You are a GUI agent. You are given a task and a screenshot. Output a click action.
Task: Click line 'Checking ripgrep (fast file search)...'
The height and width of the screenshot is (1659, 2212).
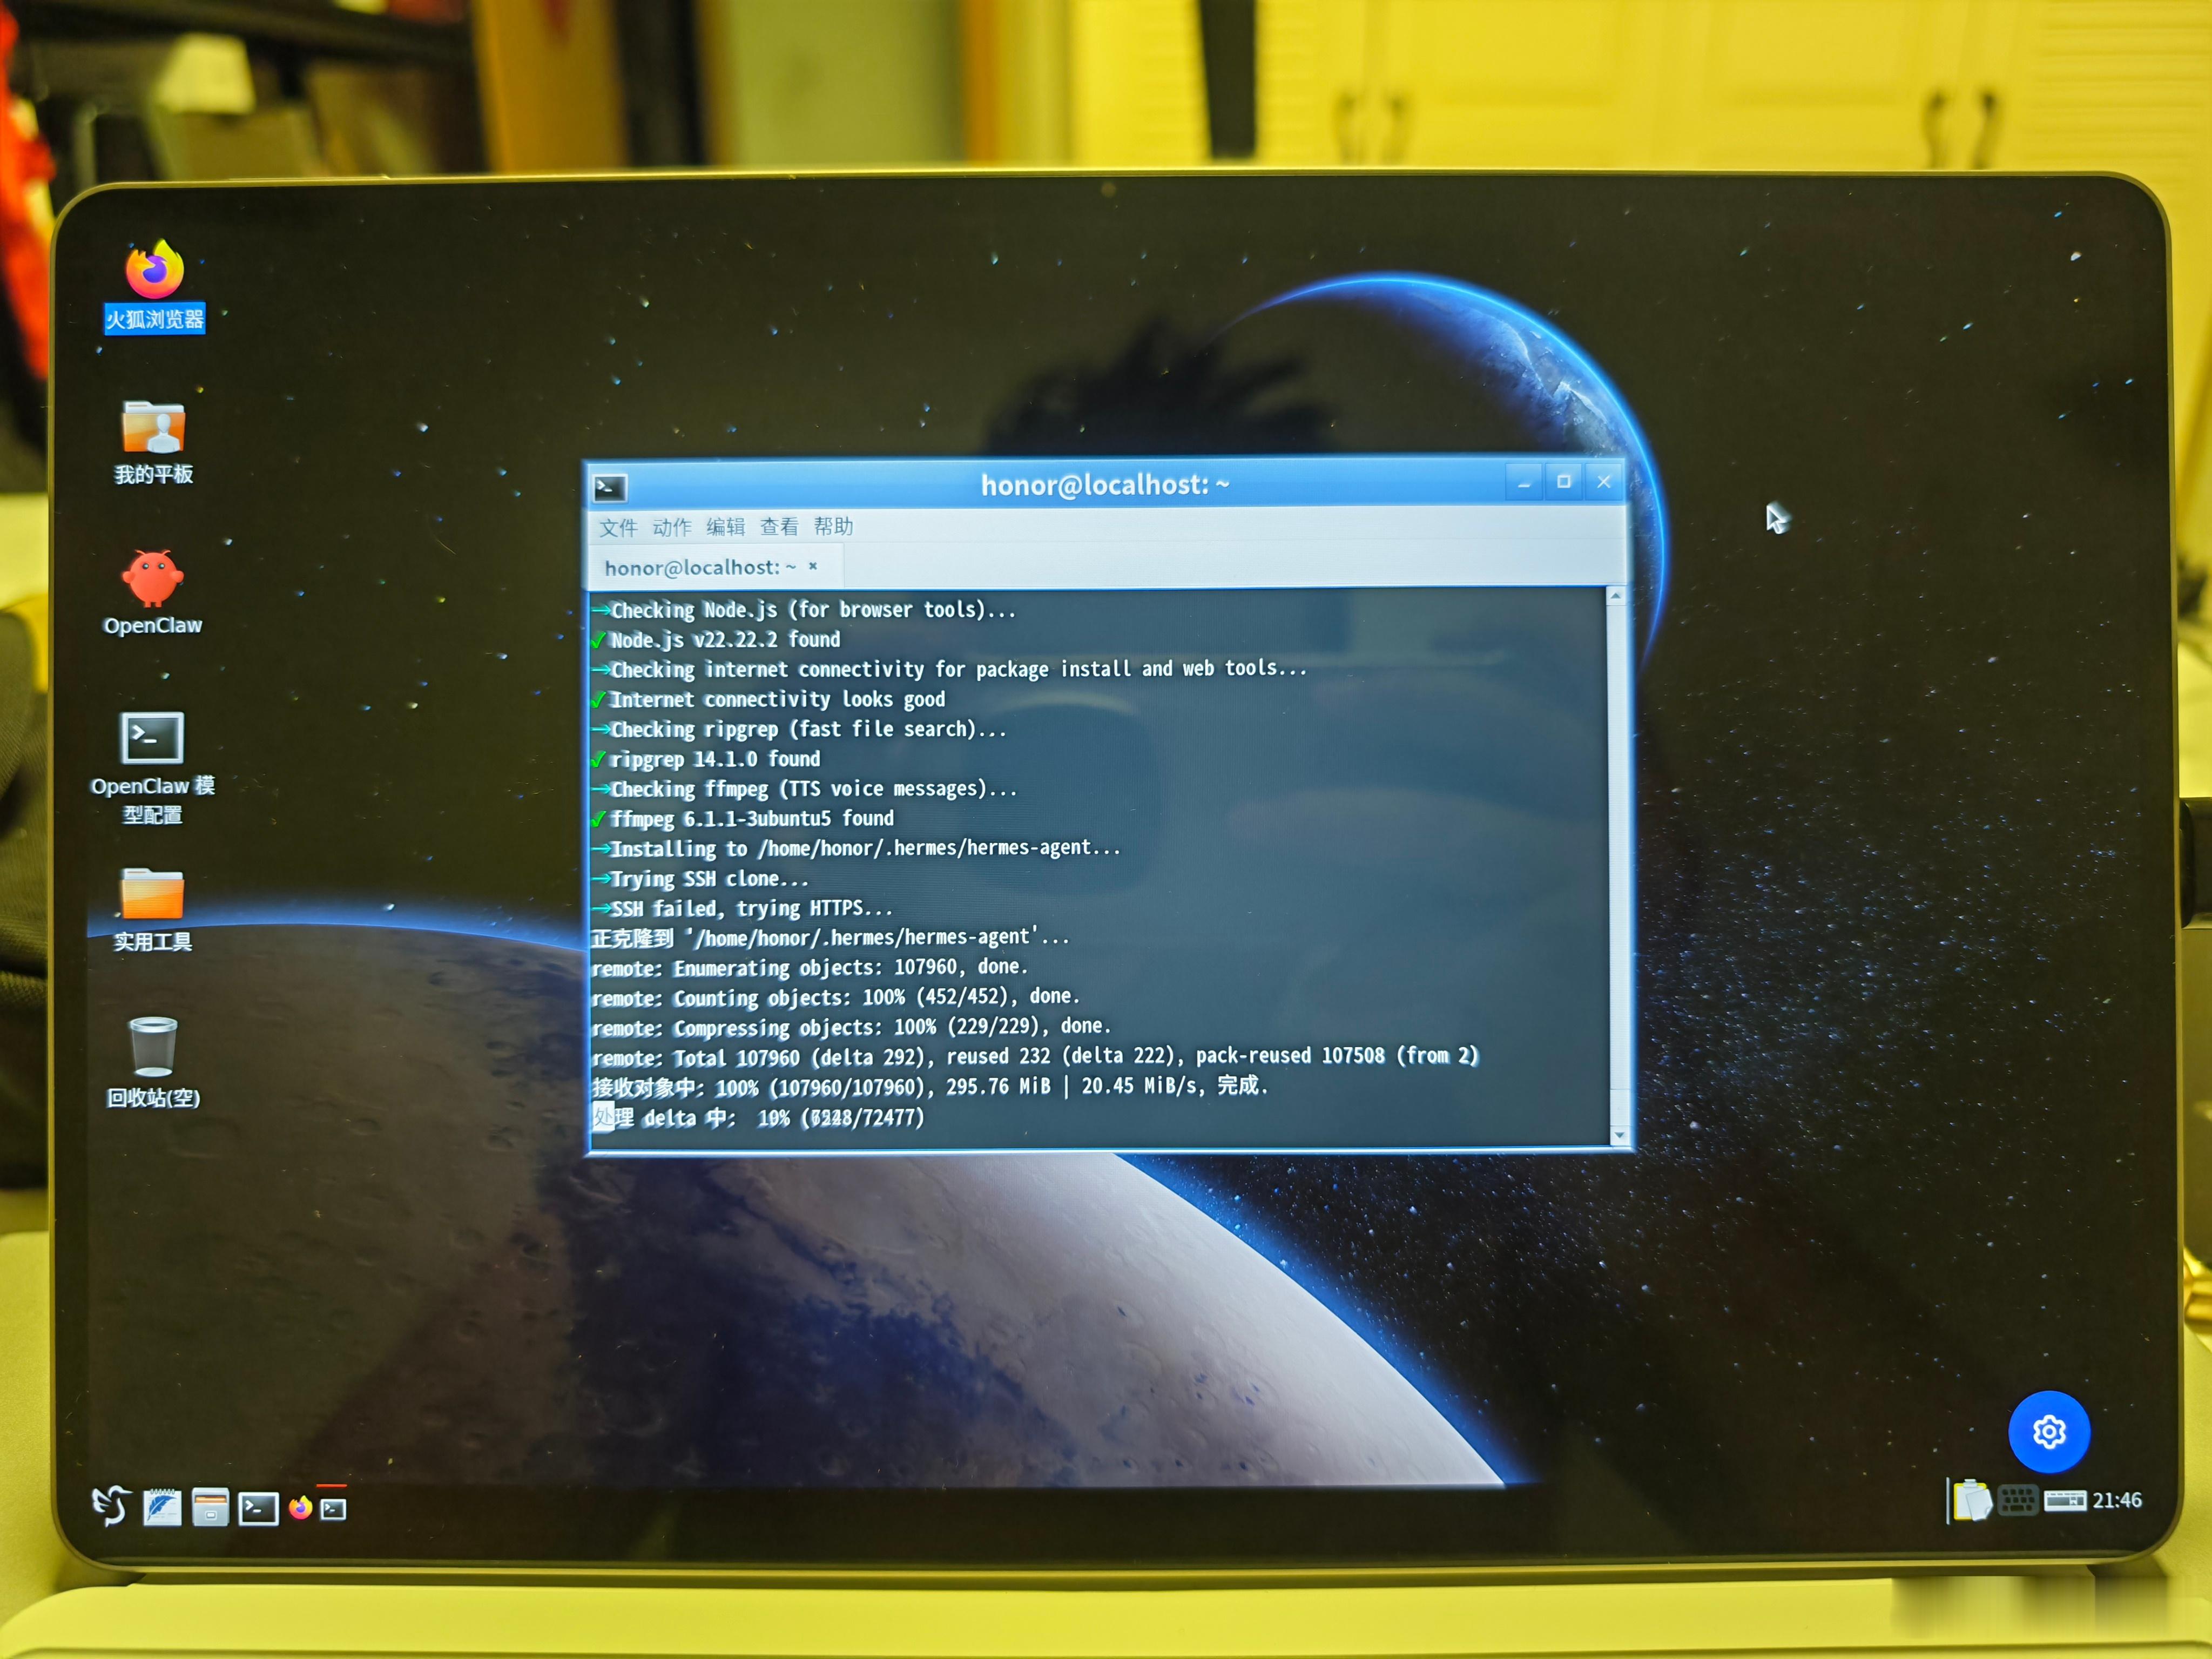pos(808,729)
